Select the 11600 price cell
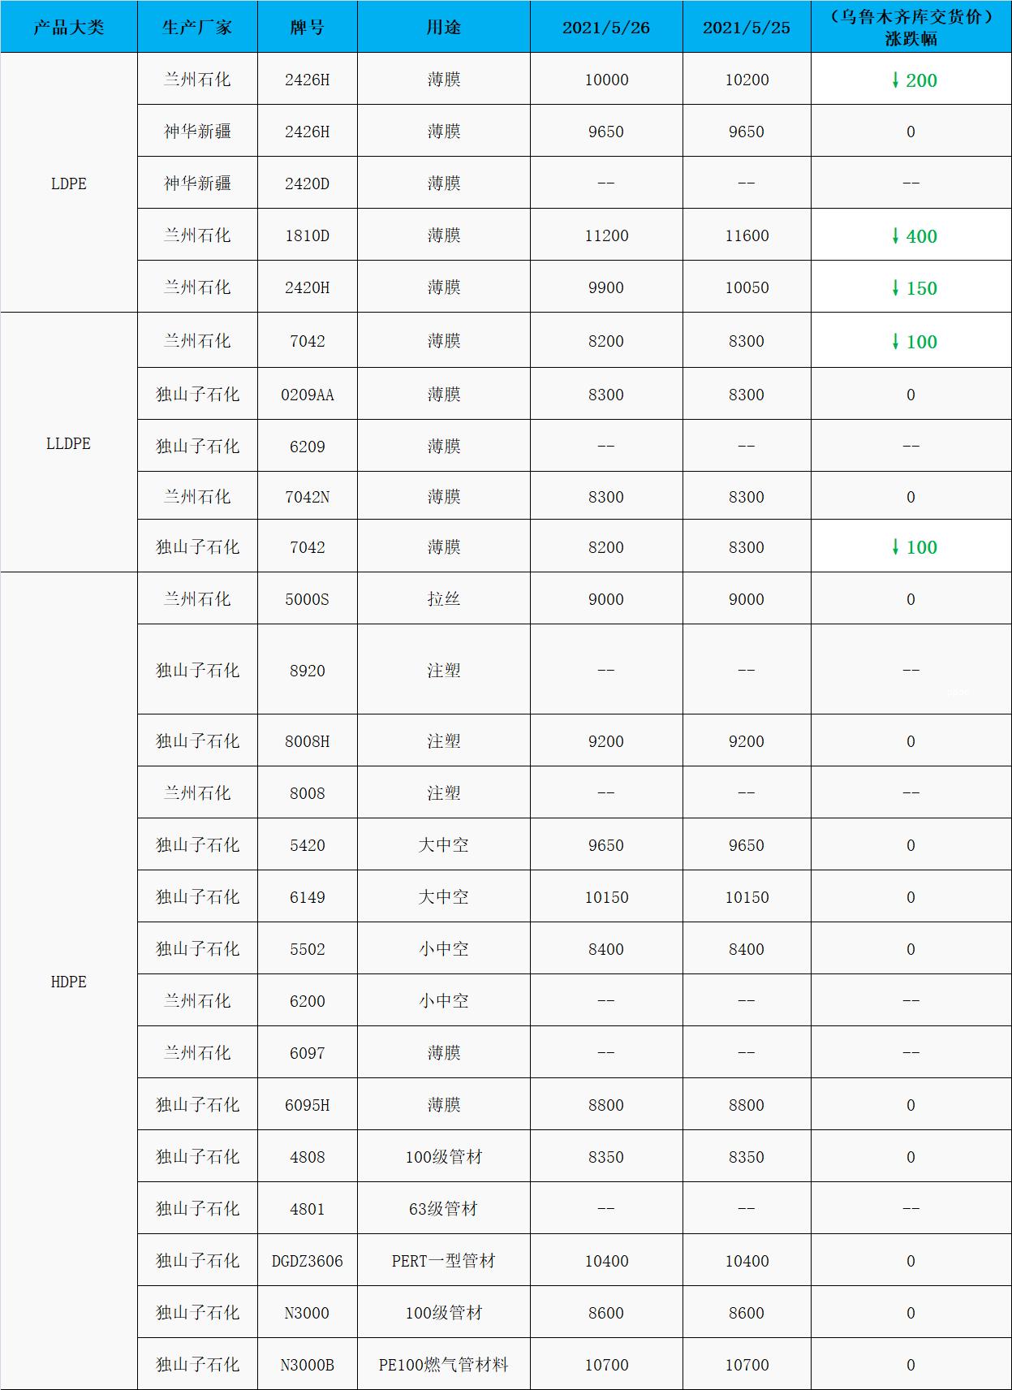1012x1390 pixels. click(x=746, y=235)
